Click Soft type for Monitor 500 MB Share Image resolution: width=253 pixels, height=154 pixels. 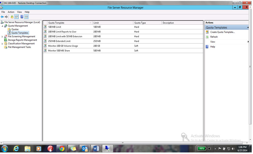(136, 51)
